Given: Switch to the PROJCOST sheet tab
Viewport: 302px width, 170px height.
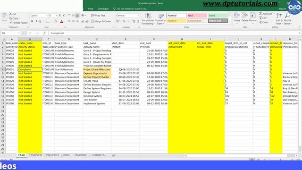Looking at the screenshot, I should [x=52, y=155].
